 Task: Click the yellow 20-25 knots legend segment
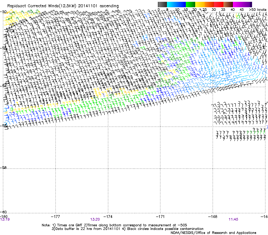pos(200,4)
